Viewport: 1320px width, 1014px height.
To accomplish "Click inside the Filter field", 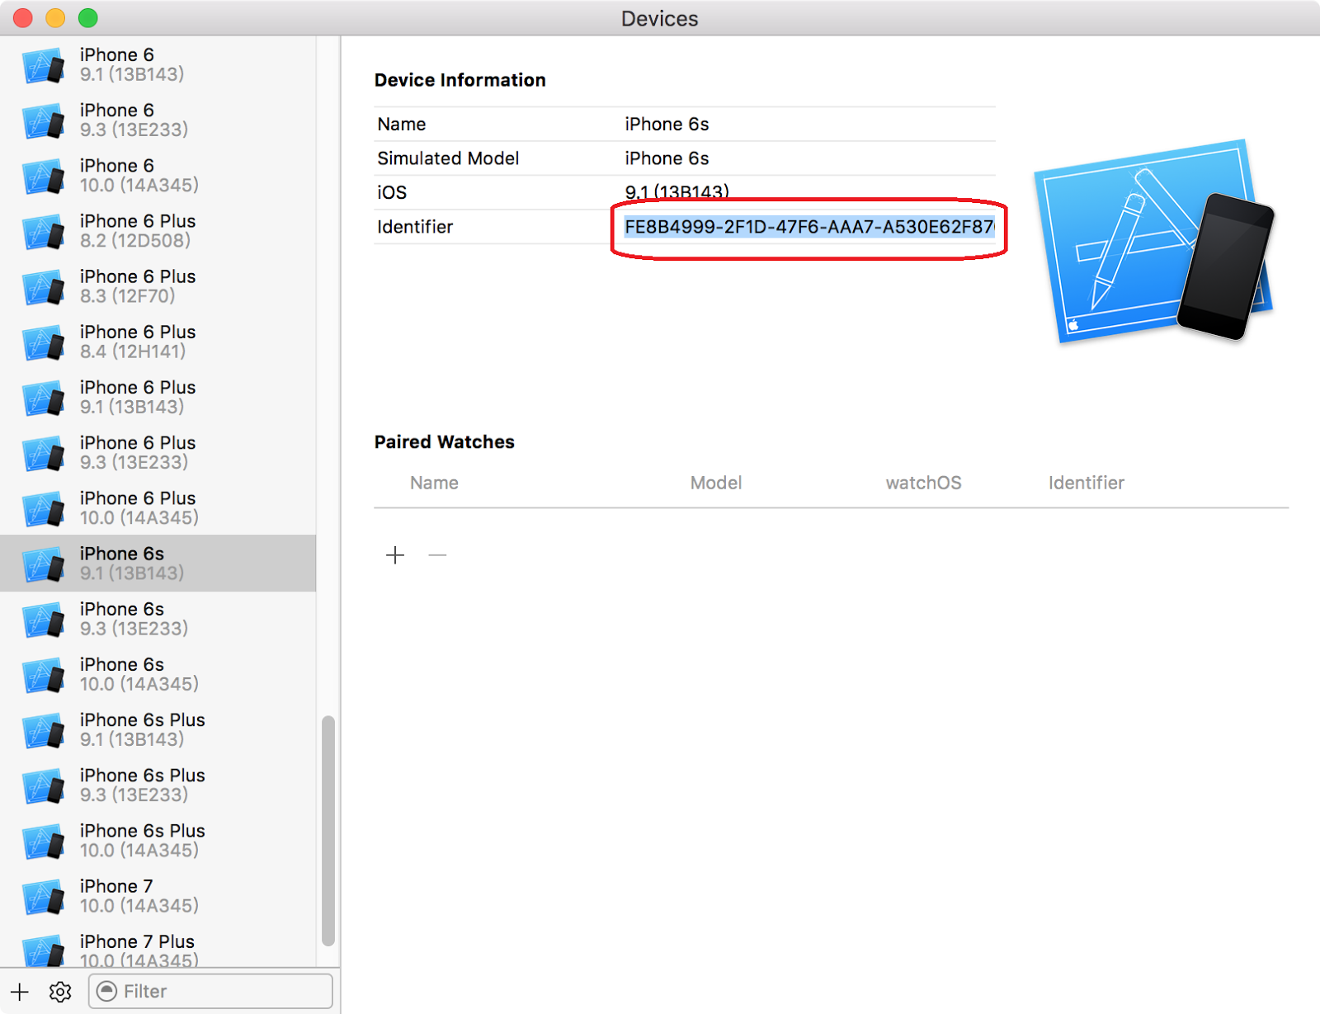I will tap(190, 991).
